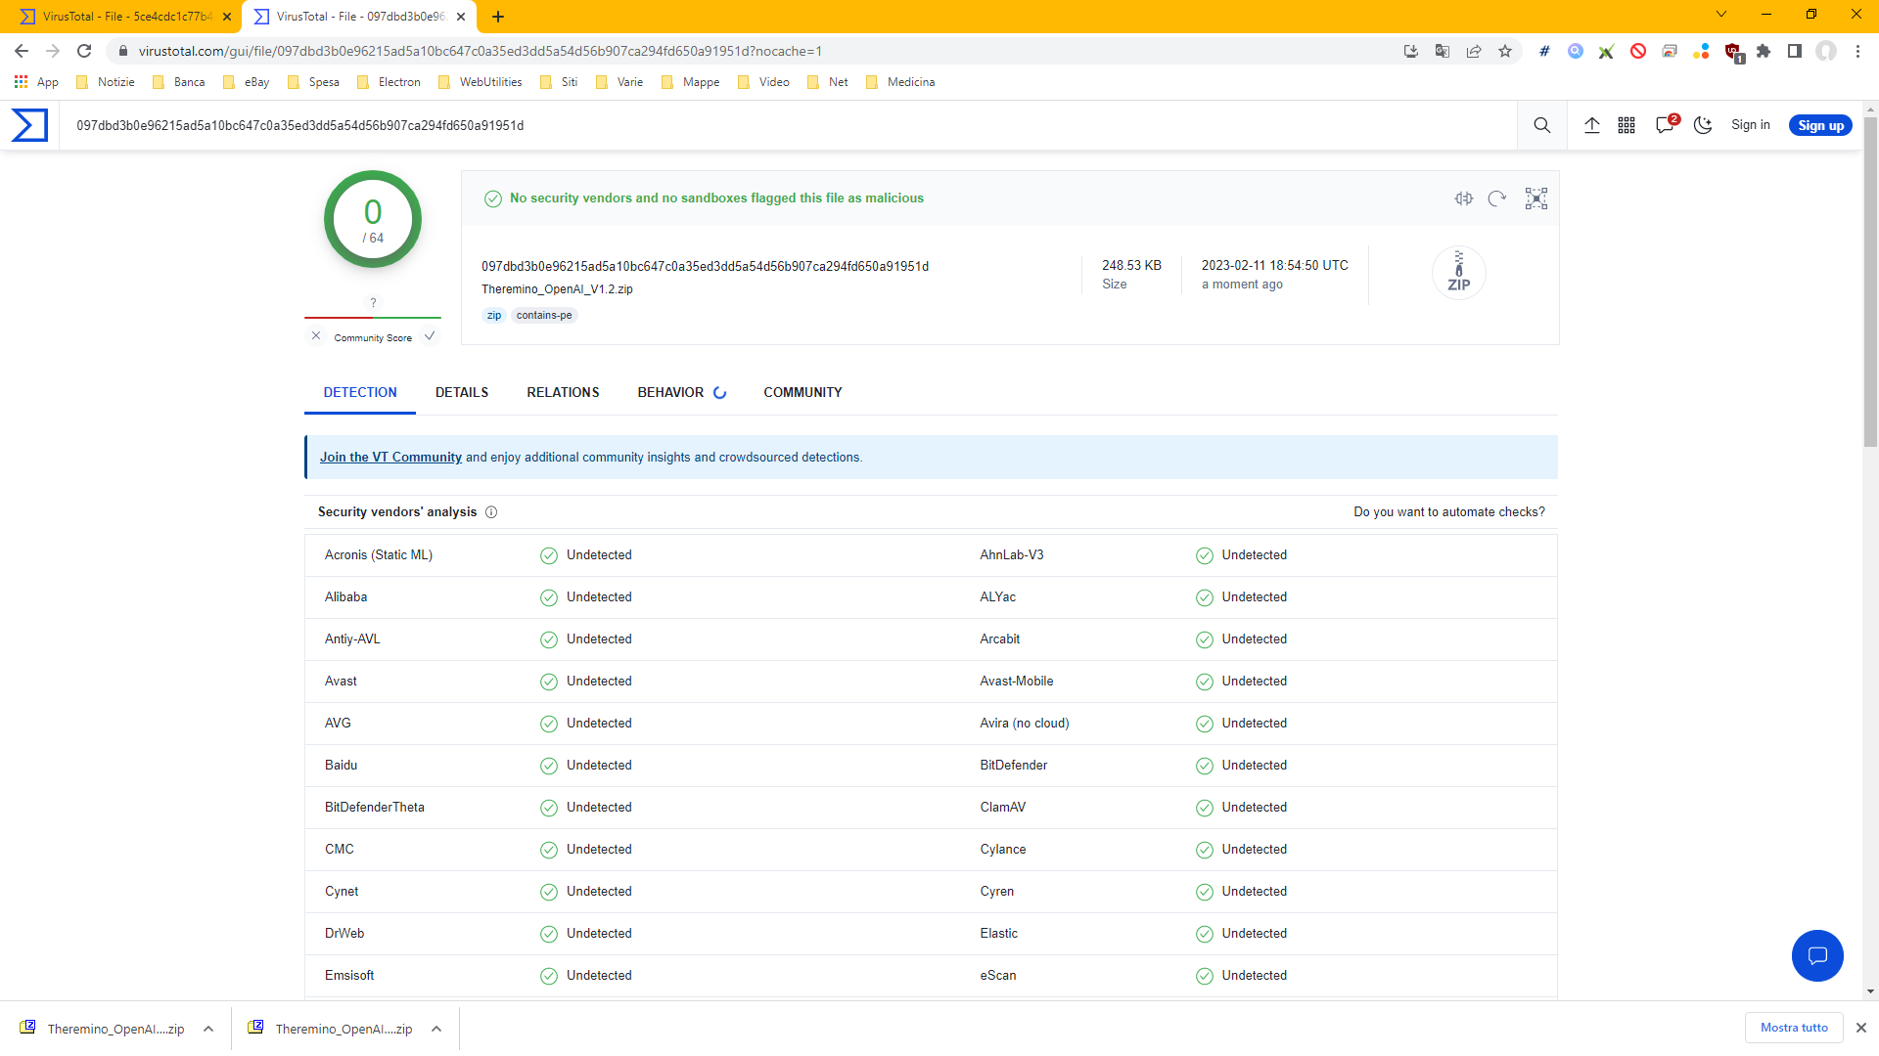Viewport: 1879px width, 1056px height.
Task: Click the ZIP file type icon
Action: pos(1459,273)
